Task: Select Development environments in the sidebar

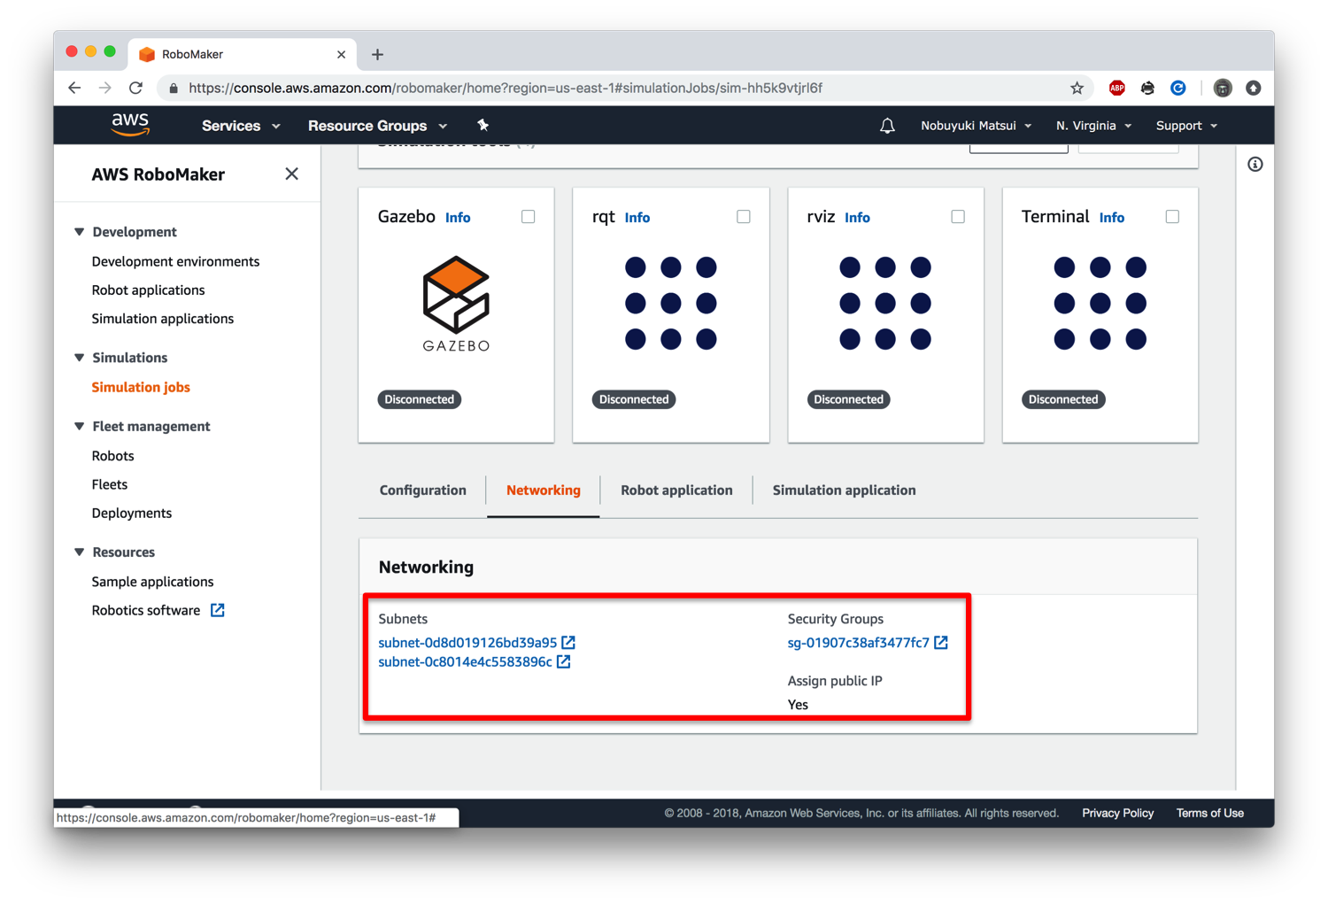Action: click(174, 260)
